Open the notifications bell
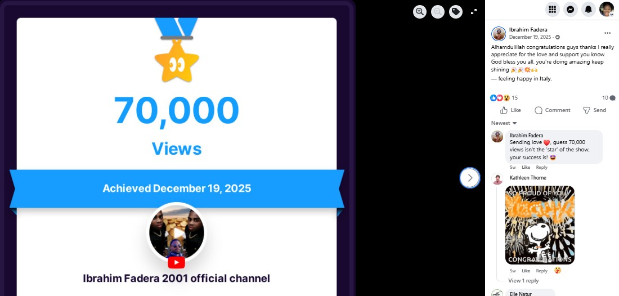Viewport: 619px width, 296px height. [x=589, y=9]
